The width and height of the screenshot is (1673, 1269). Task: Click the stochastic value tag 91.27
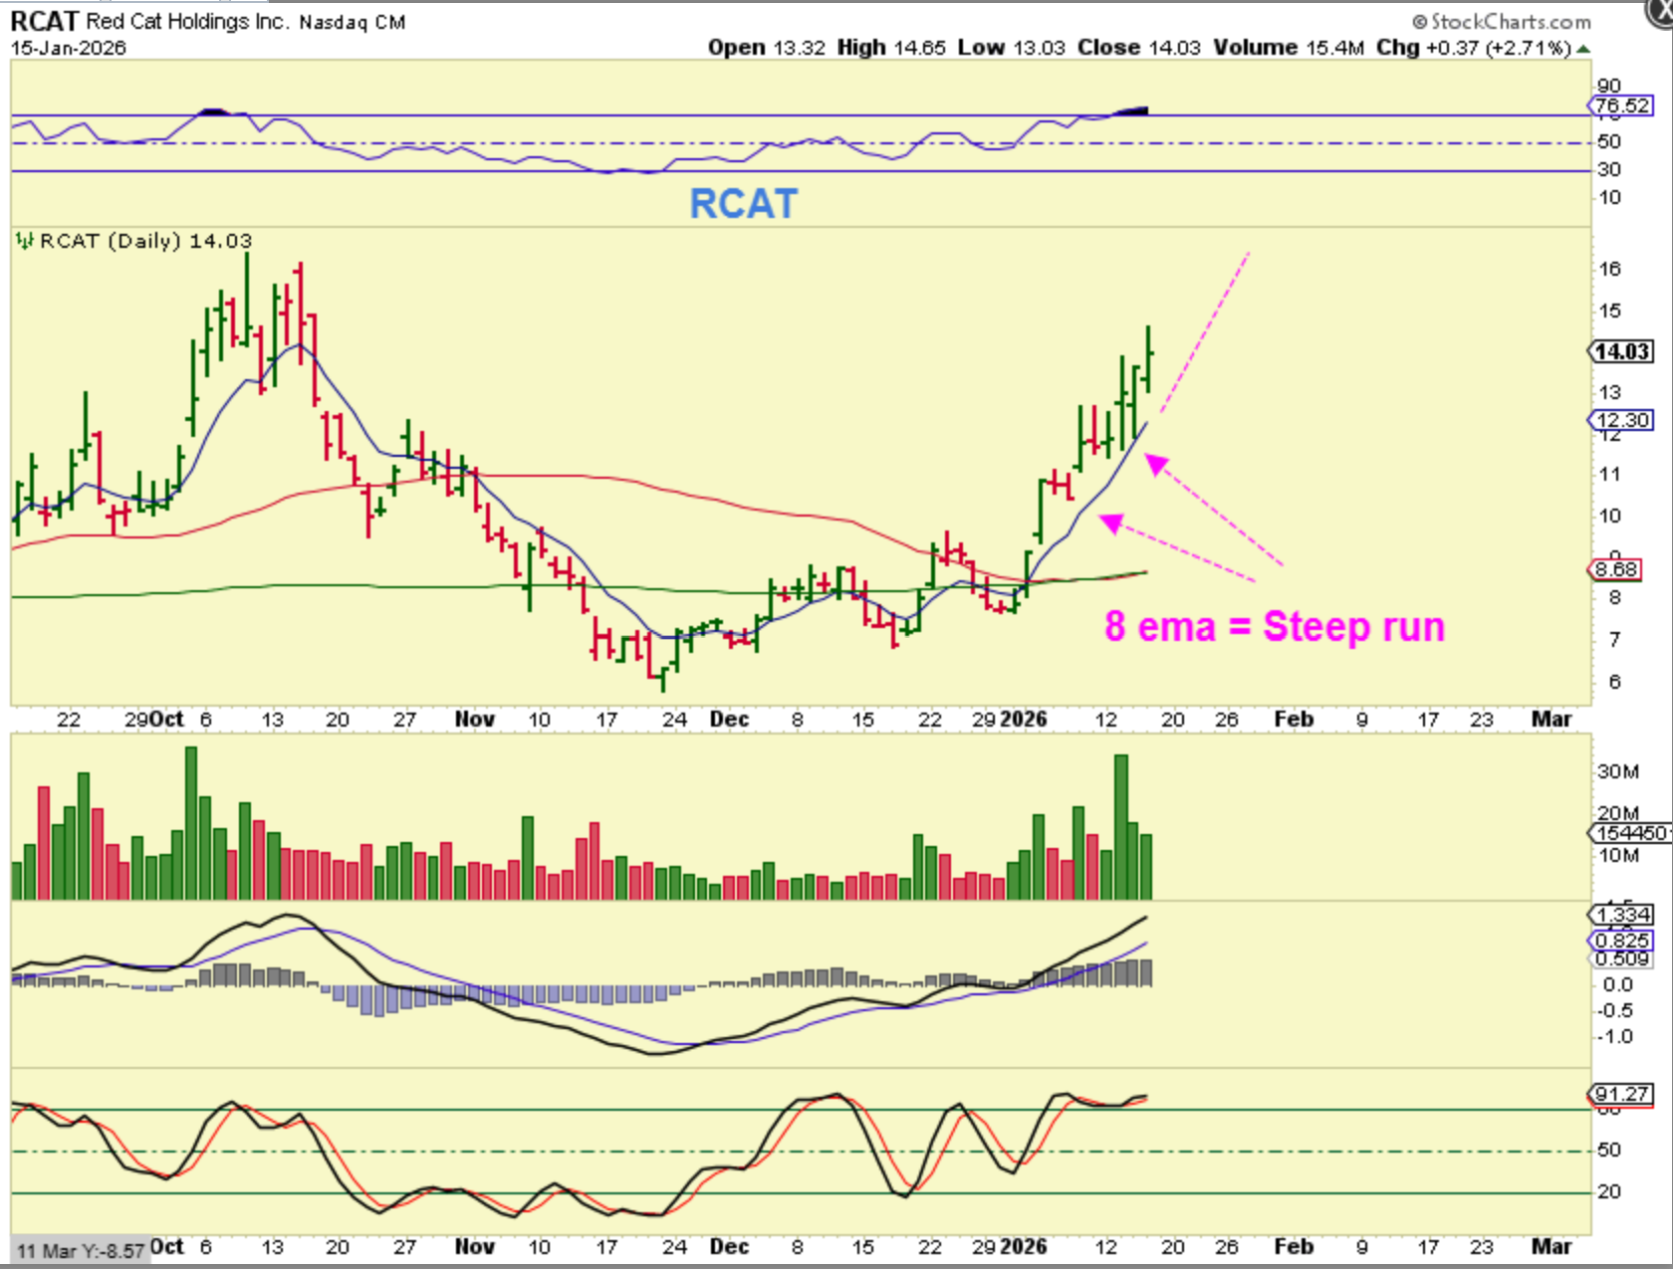[1621, 1095]
